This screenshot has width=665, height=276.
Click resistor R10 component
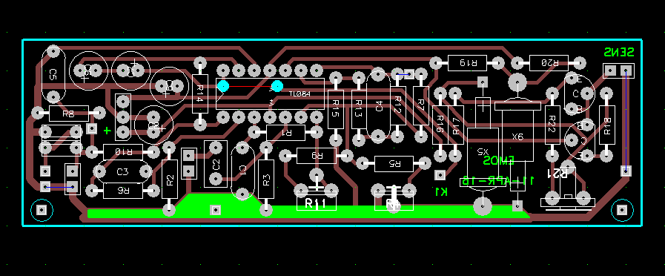click(123, 151)
